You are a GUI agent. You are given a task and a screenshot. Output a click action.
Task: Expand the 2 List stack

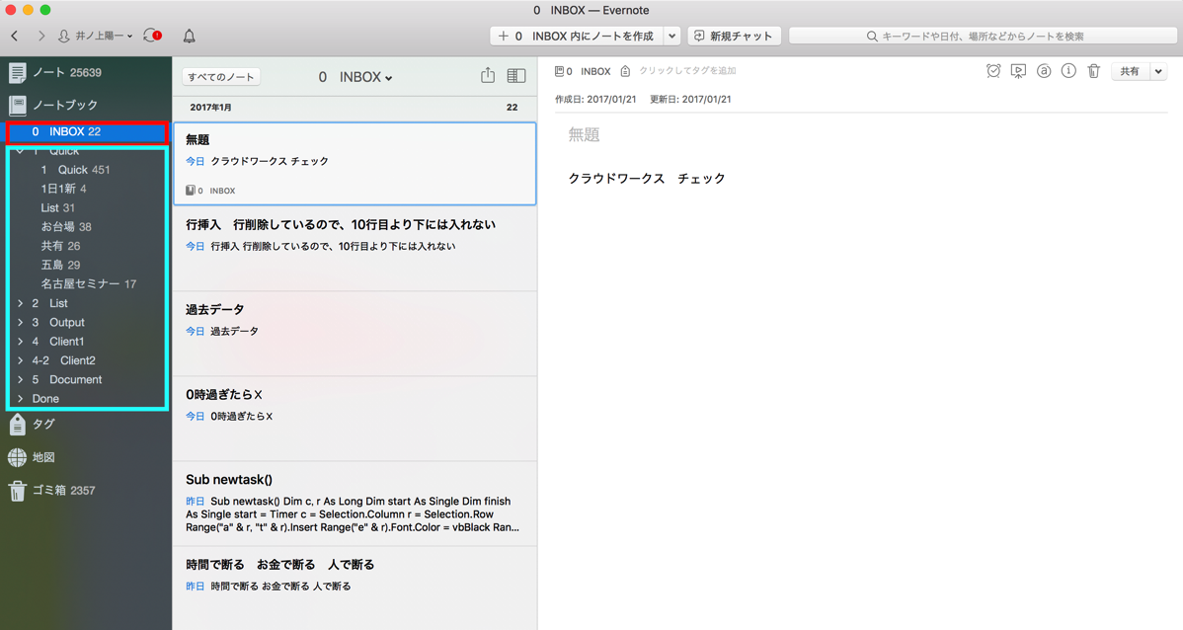point(21,303)
